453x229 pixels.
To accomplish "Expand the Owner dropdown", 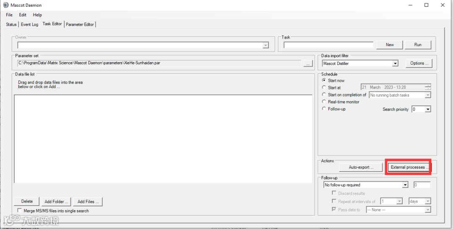I will (x=265, y=45).
